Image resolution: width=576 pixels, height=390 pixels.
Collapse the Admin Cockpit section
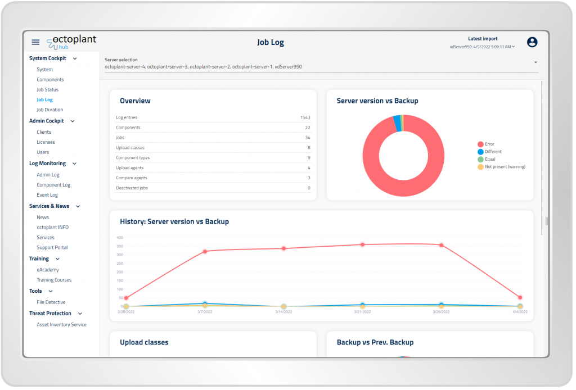73,121
